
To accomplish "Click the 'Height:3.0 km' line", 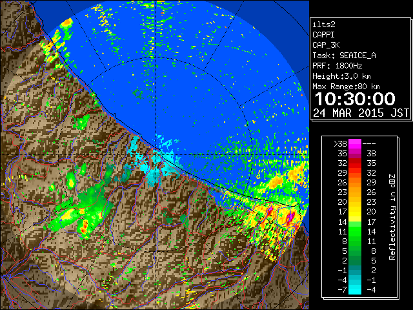I will (x=341, y=76).
